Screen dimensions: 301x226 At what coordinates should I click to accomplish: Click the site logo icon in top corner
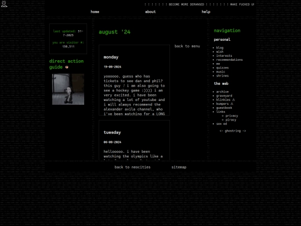pyautogui.click(x=4, y=4)
